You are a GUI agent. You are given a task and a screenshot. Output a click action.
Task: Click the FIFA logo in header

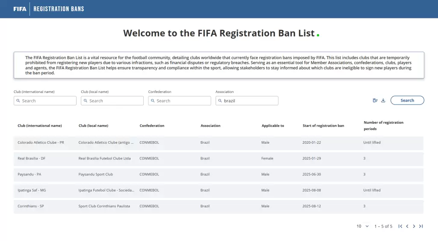tap(20, 9)
